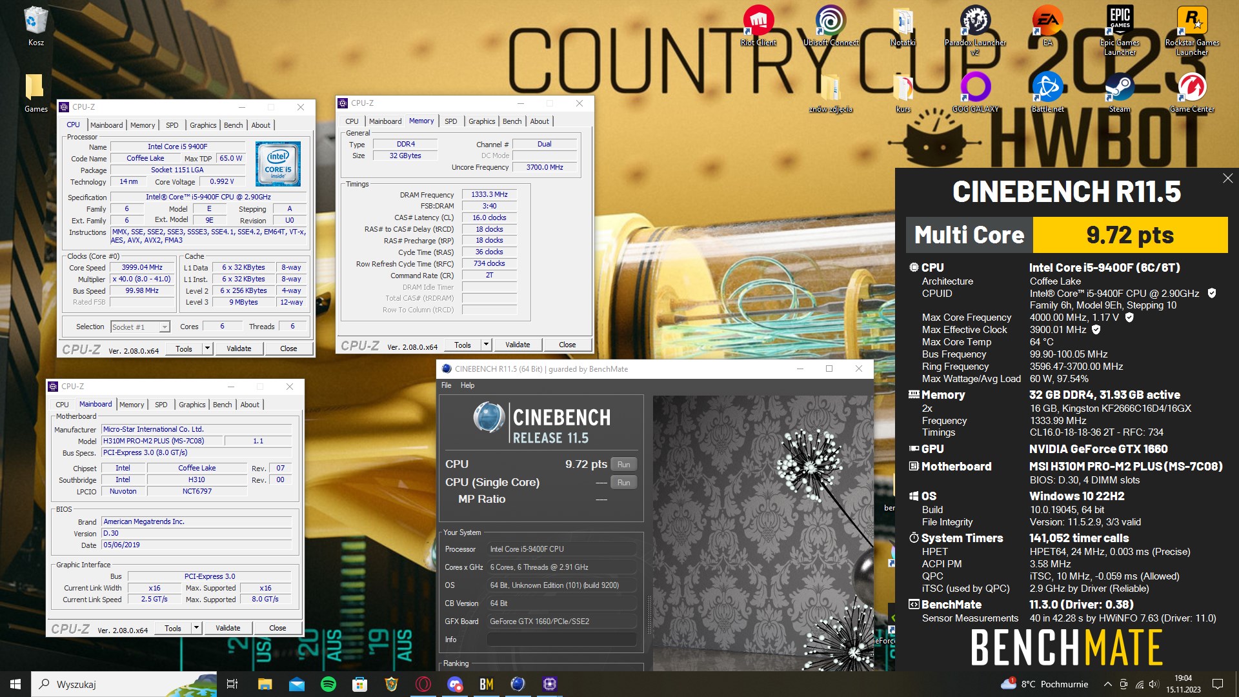
Task: Launch Rockstar Games Launcher shortcut
Action: (x=1192, y=30)
